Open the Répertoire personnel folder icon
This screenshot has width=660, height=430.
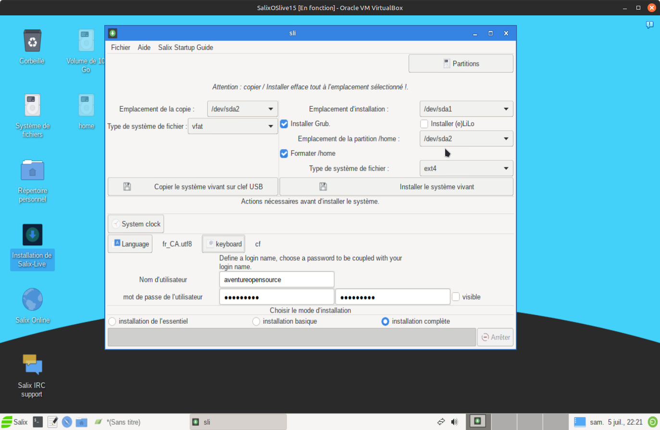[32, 171]
